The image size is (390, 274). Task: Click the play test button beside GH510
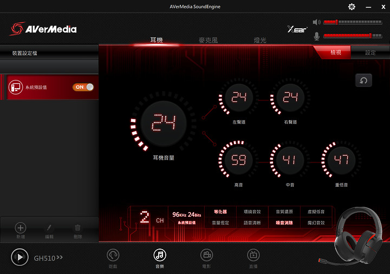pos(19,257)
